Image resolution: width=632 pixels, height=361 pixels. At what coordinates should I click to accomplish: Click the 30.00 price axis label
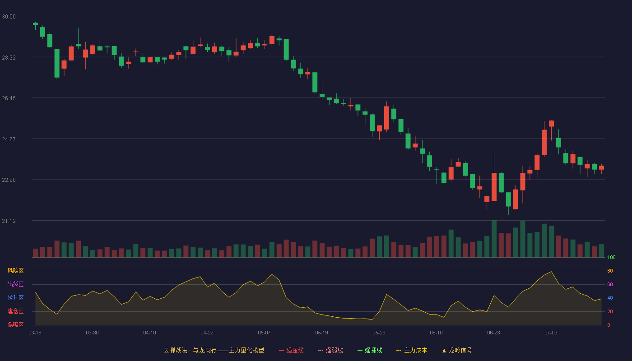[x=9, y=17]
